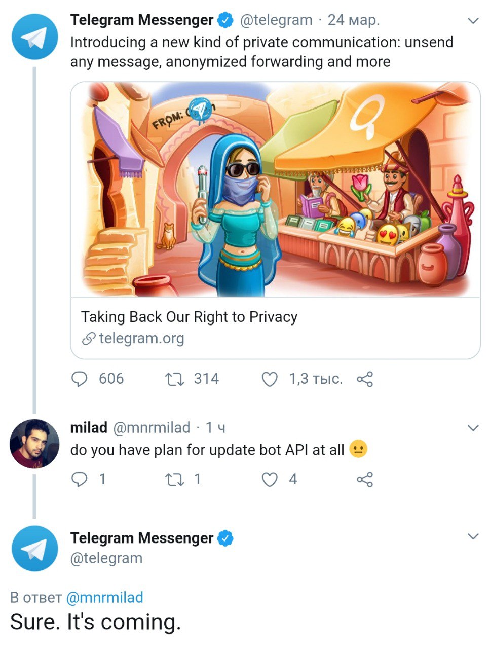The image size is (490, 649).
Task: Share the Telegram privacy announcement tweet
Action: pyautogui.click(x=365, y=379)
